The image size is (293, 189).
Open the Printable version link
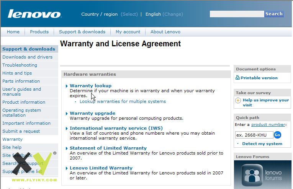tap(259, 78)
